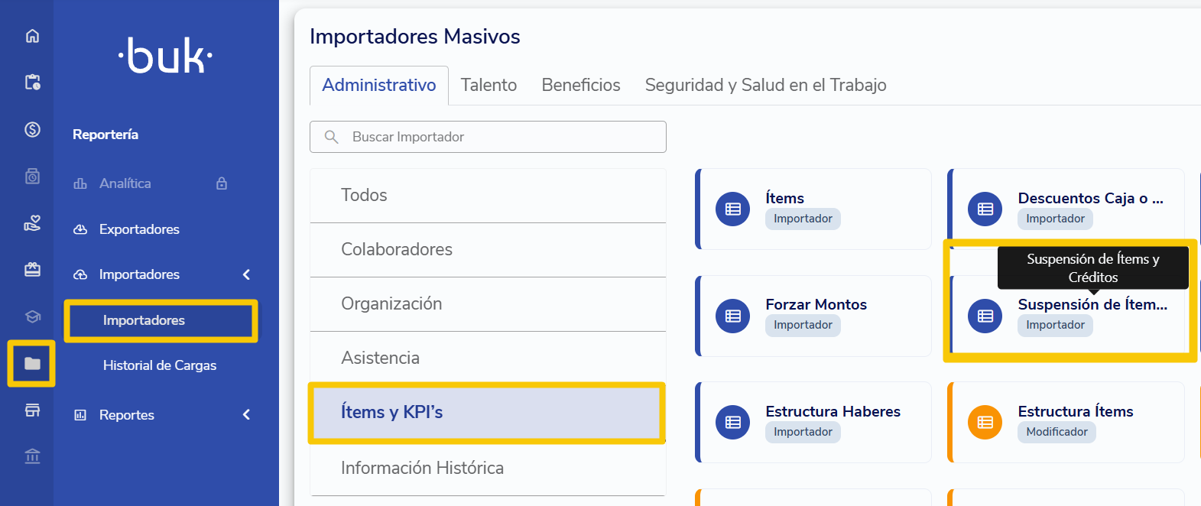Screen dimensions: 1201x506
Task: Click the Buscar Importador search field
Action: [488, 137]
